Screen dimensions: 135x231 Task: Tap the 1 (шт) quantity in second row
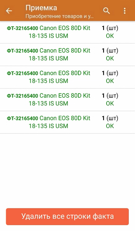coord(110,51)
